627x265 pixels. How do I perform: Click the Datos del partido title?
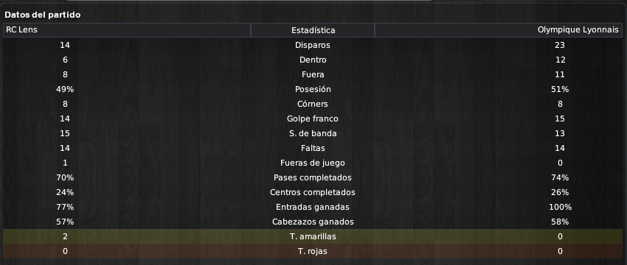point(42,15)
